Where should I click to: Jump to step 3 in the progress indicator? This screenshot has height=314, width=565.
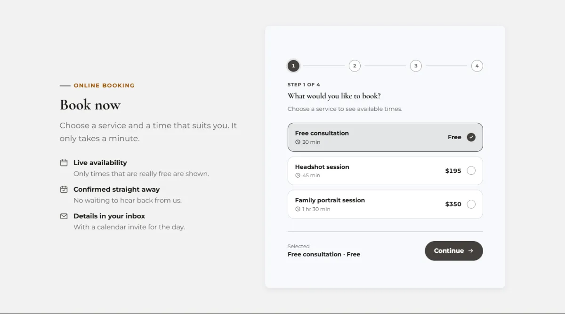tap(416, 66)
